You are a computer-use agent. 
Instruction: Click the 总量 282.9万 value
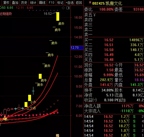point(107,80)
